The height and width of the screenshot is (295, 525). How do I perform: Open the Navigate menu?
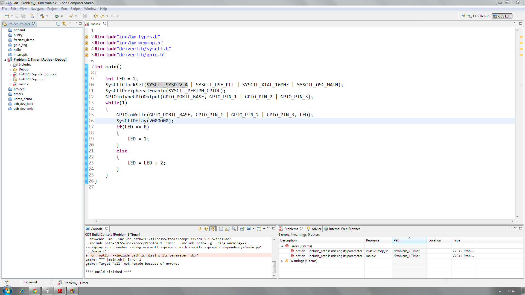point(37,9)
